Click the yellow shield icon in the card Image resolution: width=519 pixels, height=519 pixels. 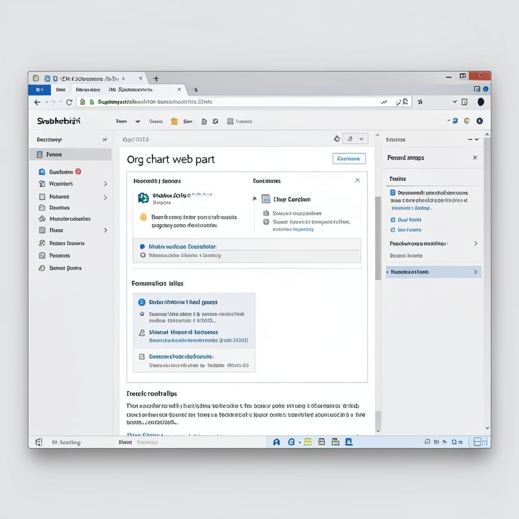(x=143, y=217)
